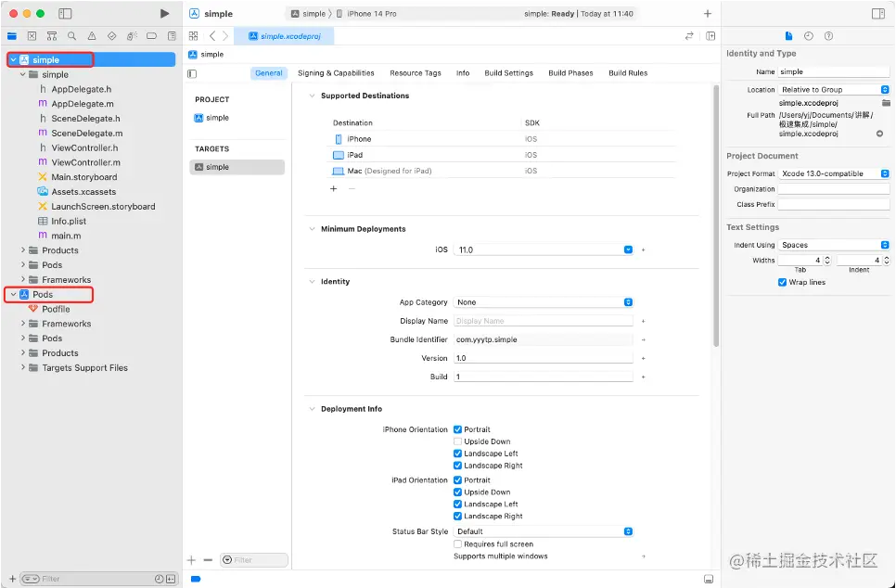Open the Project Format dropdown

[x=834, y=173]
